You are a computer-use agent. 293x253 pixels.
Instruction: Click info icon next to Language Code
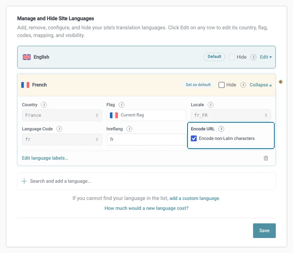(x=59, y=129)
